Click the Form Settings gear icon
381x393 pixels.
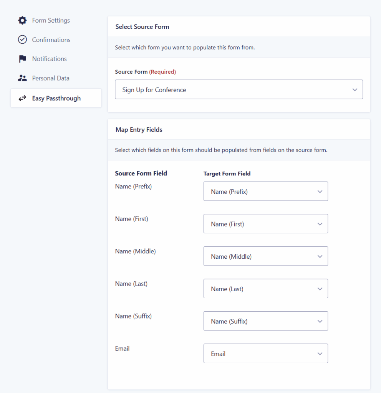point(22,20)
